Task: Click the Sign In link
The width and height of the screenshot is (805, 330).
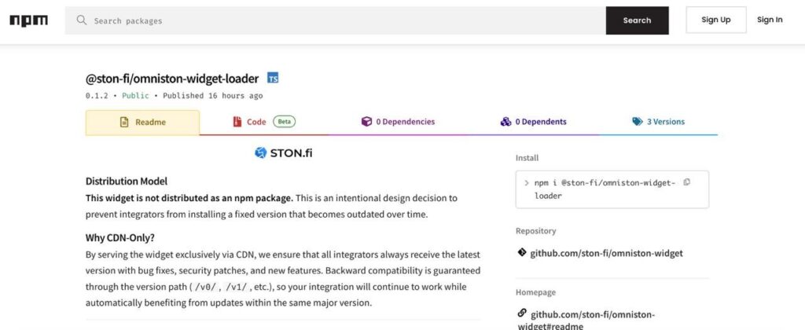Action: 770,20
